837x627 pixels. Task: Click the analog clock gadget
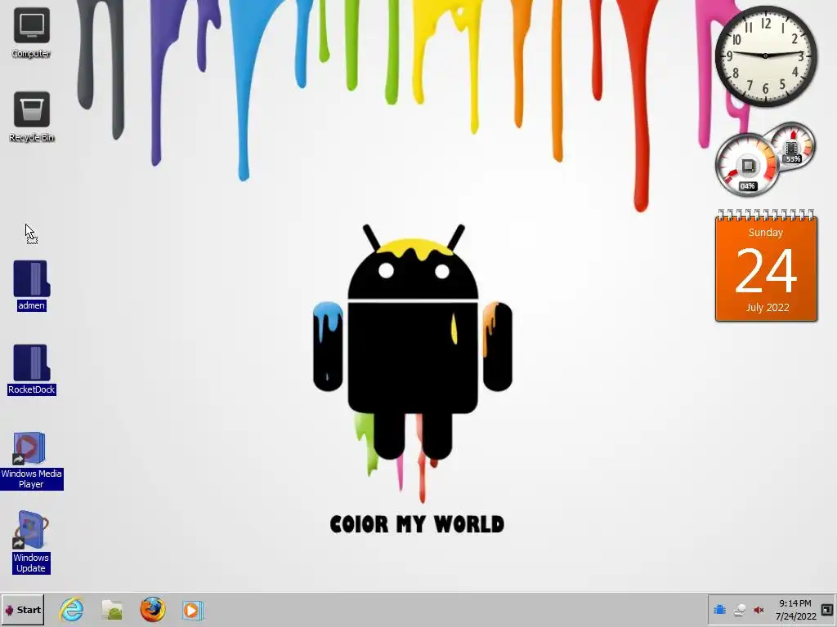pos(766,56)
